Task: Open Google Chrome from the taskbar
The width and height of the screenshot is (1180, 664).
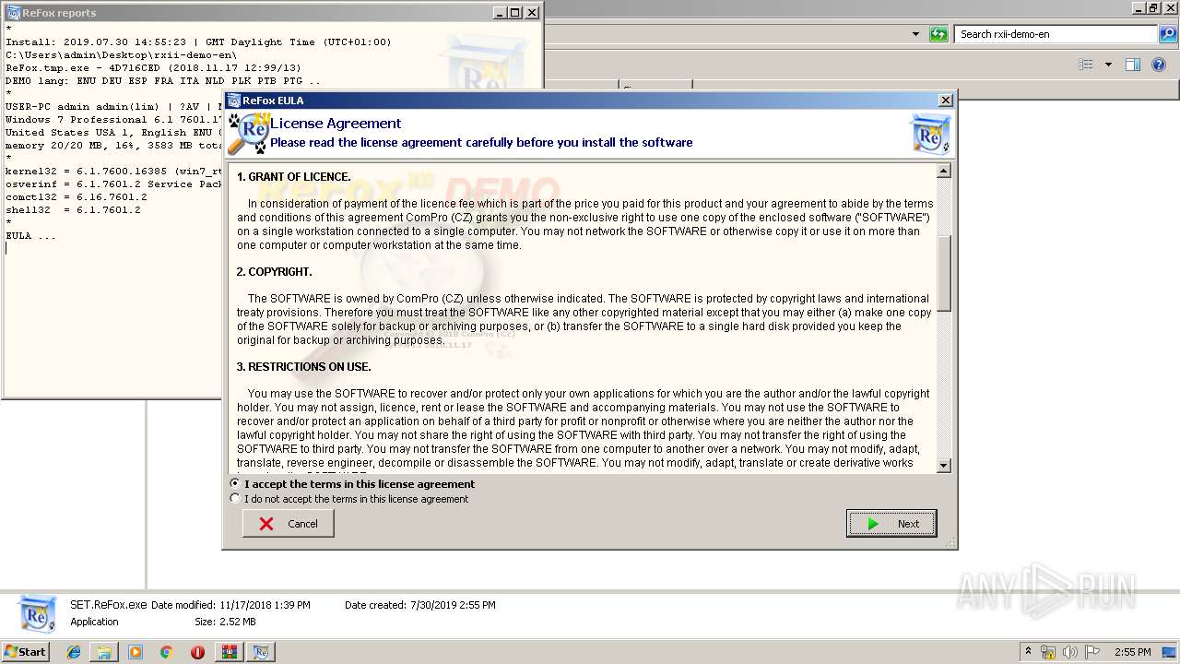Action: click(x=166, y=652)
